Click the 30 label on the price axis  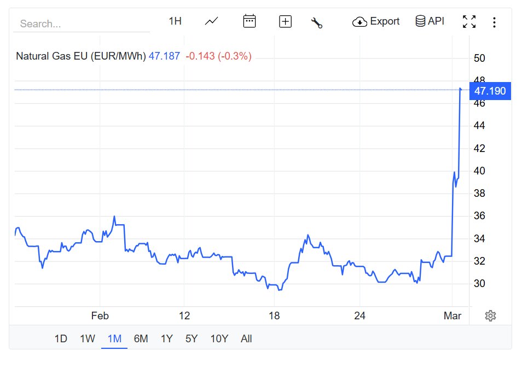pos(479,283)
